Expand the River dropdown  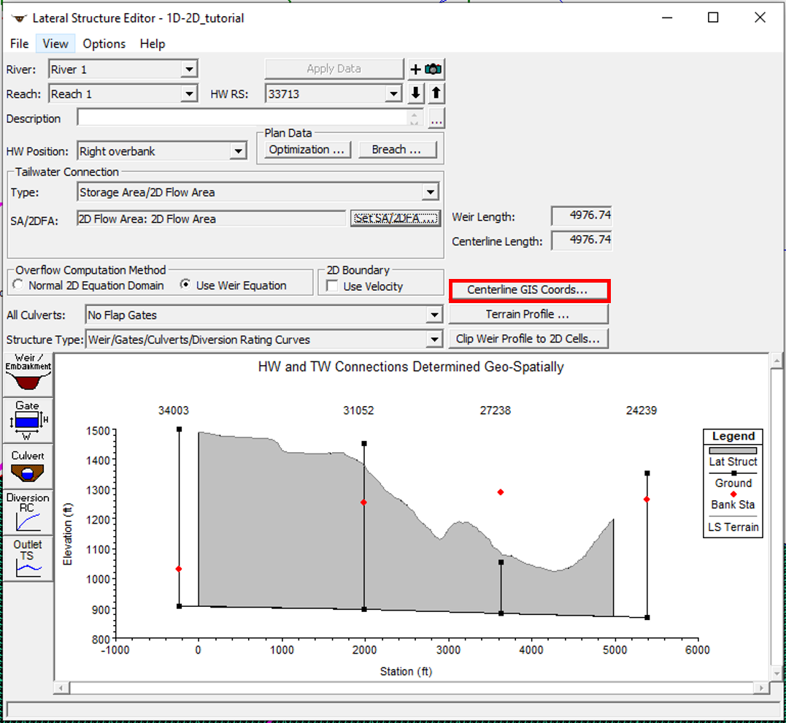pos(189,69)
